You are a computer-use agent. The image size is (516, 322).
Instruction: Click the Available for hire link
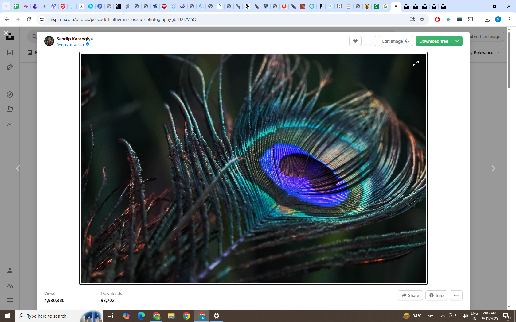point(71,44)
